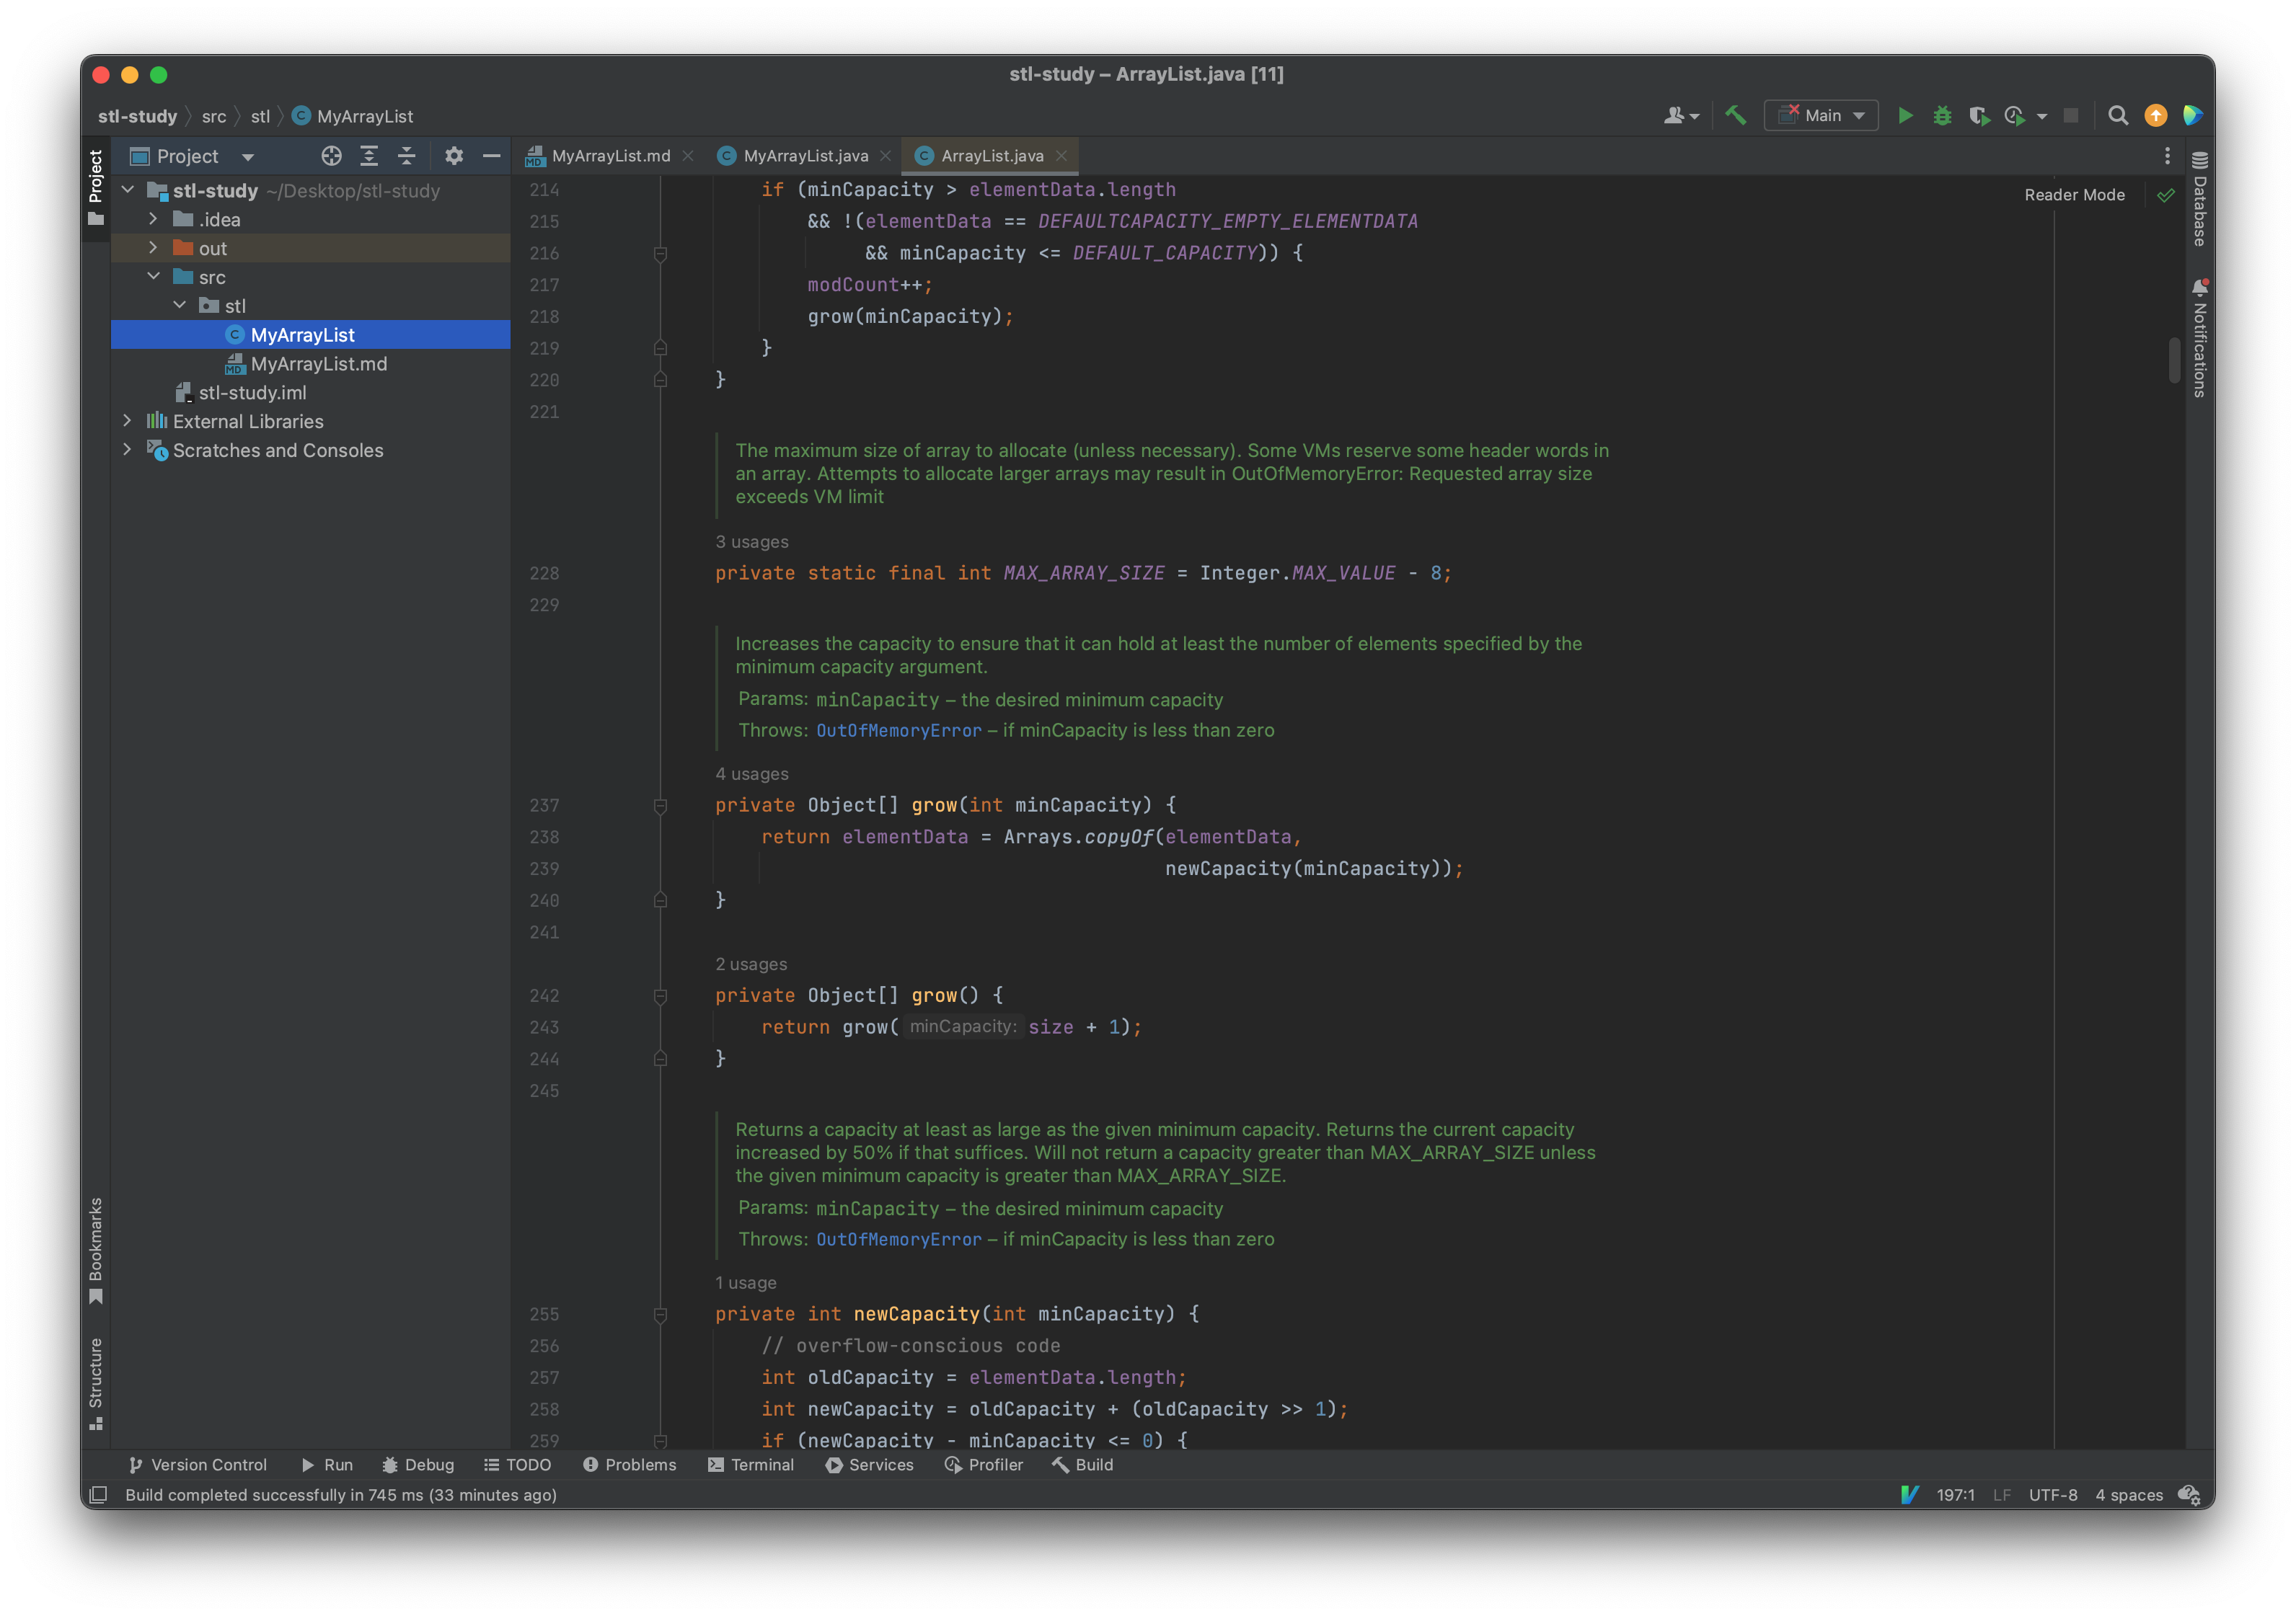The width and height of the screenshot is (2296, 1616).
Task: Collapse the stl package
Action: [180, 306]
